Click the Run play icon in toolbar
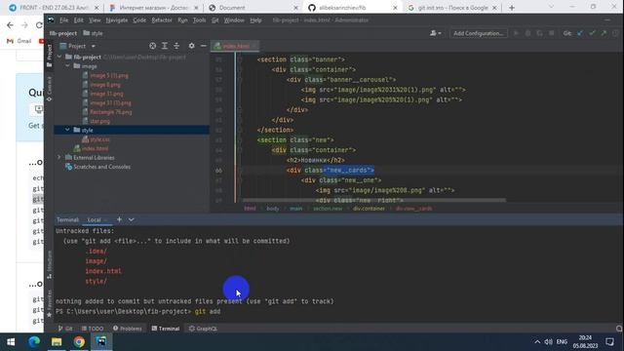 coord(516,33)
